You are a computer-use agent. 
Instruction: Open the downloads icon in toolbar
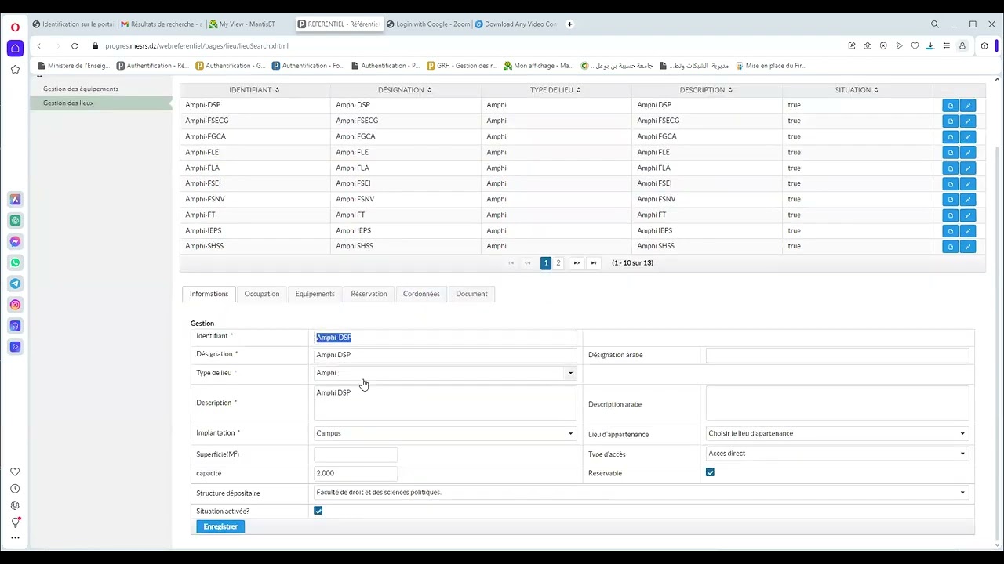(x=930, y=46)
